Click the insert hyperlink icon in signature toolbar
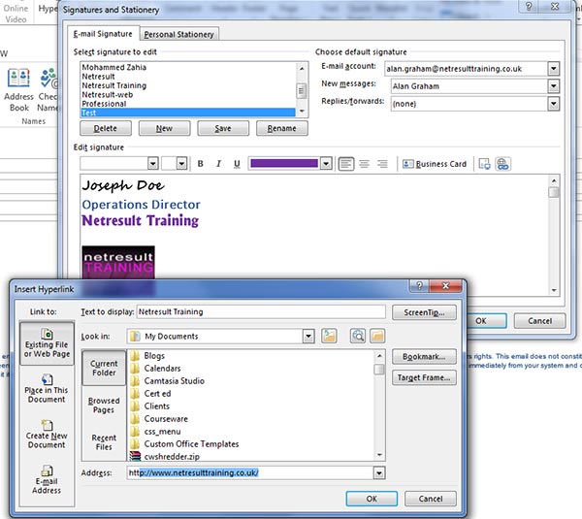The width and height of the screenshot is (582, 519). 502,164
